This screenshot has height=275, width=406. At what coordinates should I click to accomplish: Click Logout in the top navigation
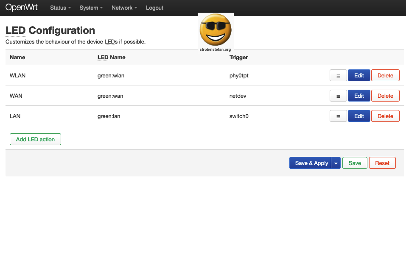154,8
